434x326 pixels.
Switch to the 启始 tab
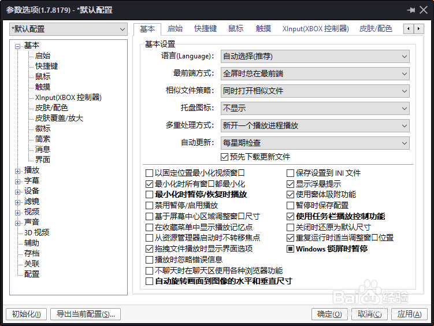click(x=175, y=28)
